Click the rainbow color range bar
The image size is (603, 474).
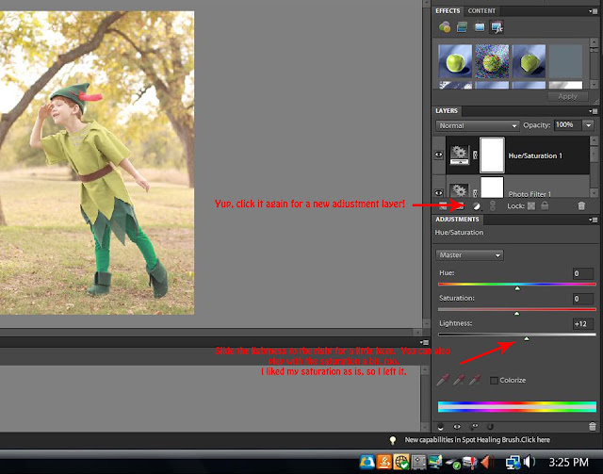(517, 407)
